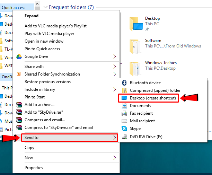The image size is (212, 175).
Task: Click the WinRAR icon beside Add to "SkyDrive.rar"
Action: [x=19, y=112]
